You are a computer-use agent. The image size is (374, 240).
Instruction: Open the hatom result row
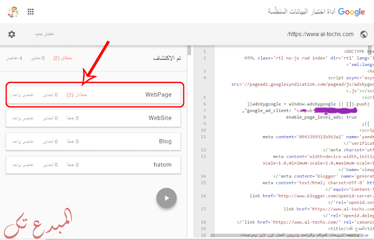tap(95, 165)
